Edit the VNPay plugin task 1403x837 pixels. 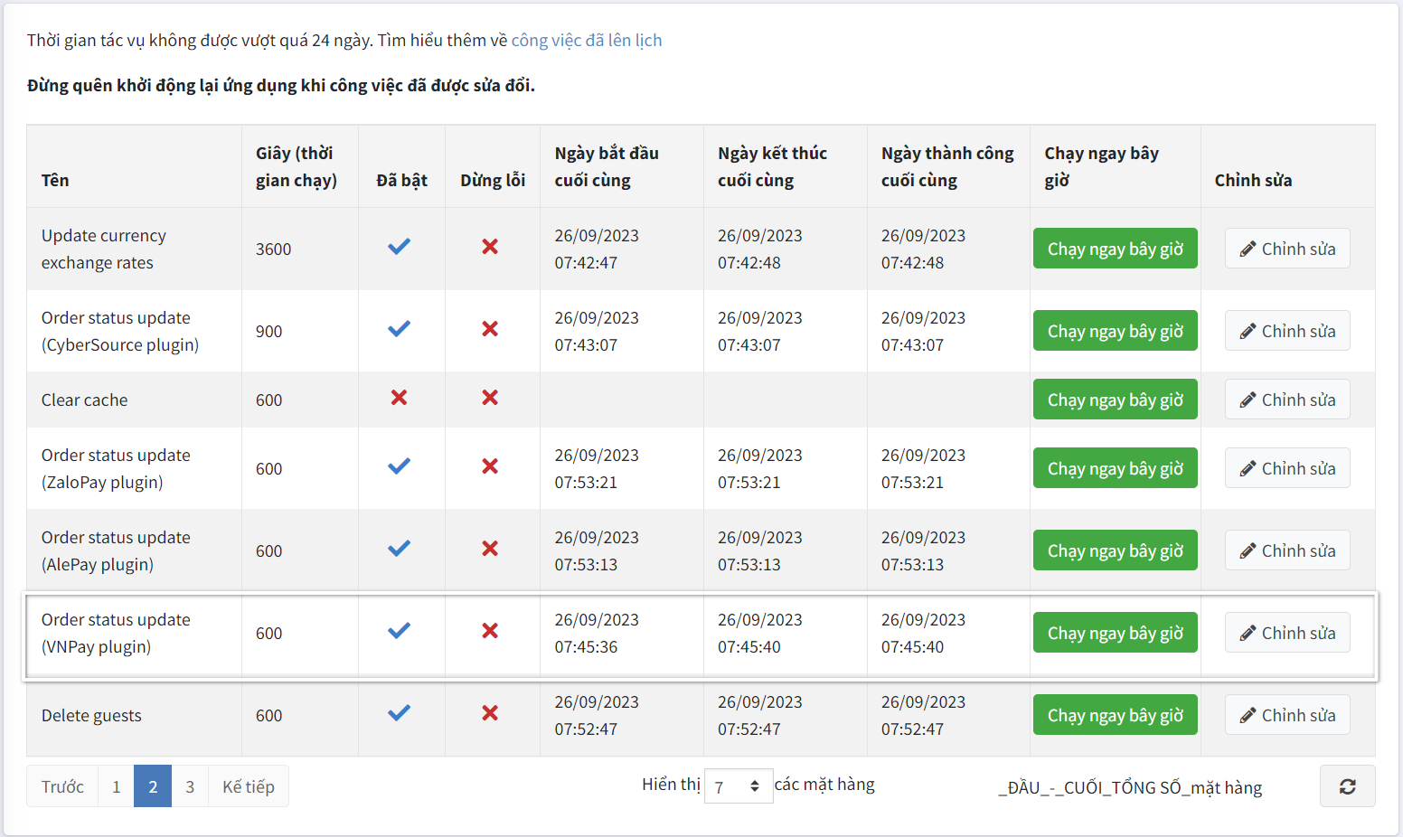coord(1287,633)
